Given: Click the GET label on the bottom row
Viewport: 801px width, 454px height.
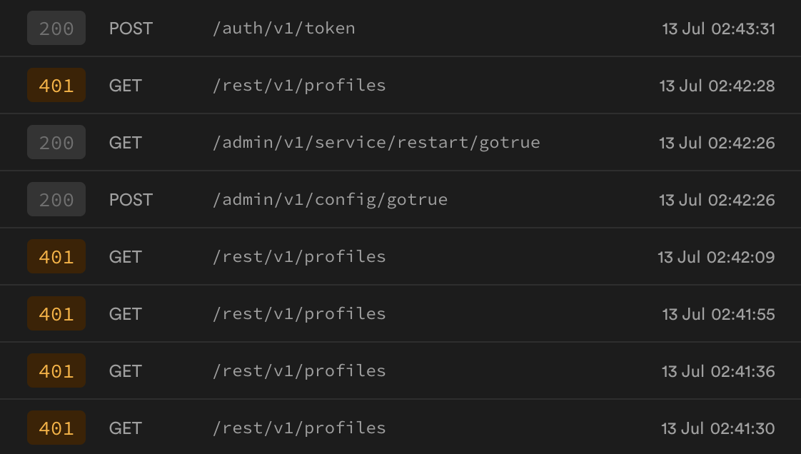Looking at the screenshot, I should click(124, 428).
